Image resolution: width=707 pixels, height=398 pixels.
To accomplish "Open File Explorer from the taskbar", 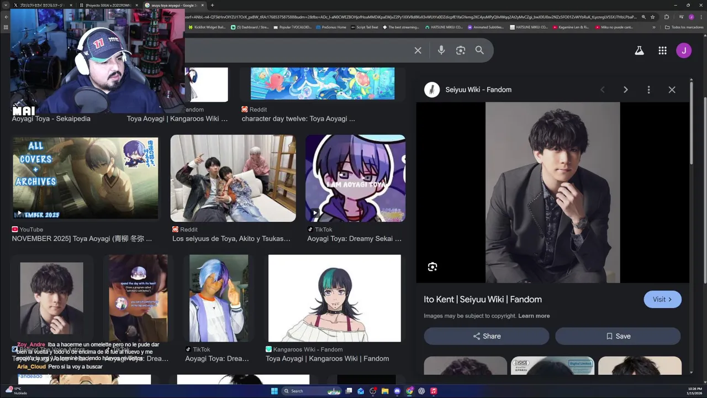I will tap(385, 391).
